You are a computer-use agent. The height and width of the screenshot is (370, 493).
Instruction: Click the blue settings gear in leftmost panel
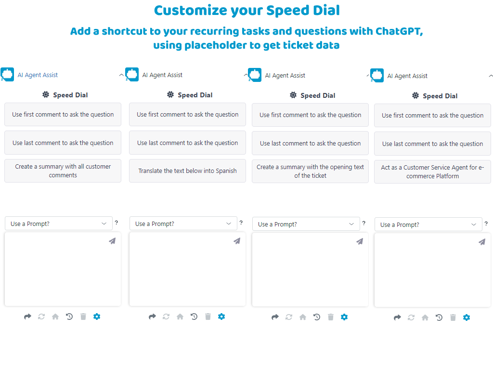click(x=97, y=317)
